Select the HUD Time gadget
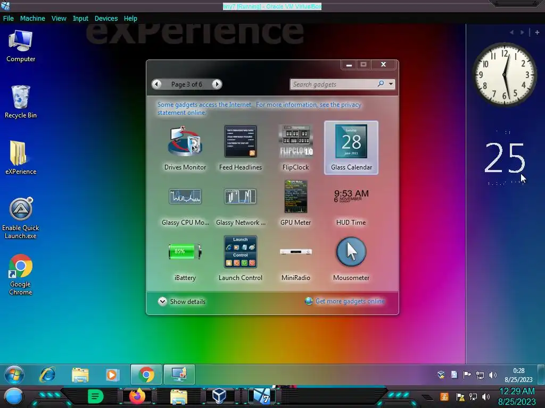 coord(351,203)
